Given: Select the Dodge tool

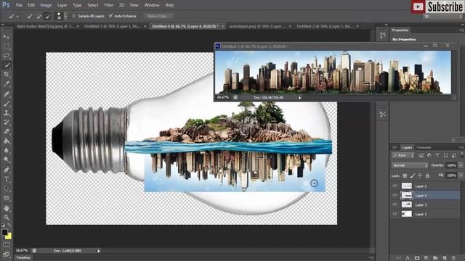Looking at the screenshot, I should pyautogui.click(x=7, y=159).
